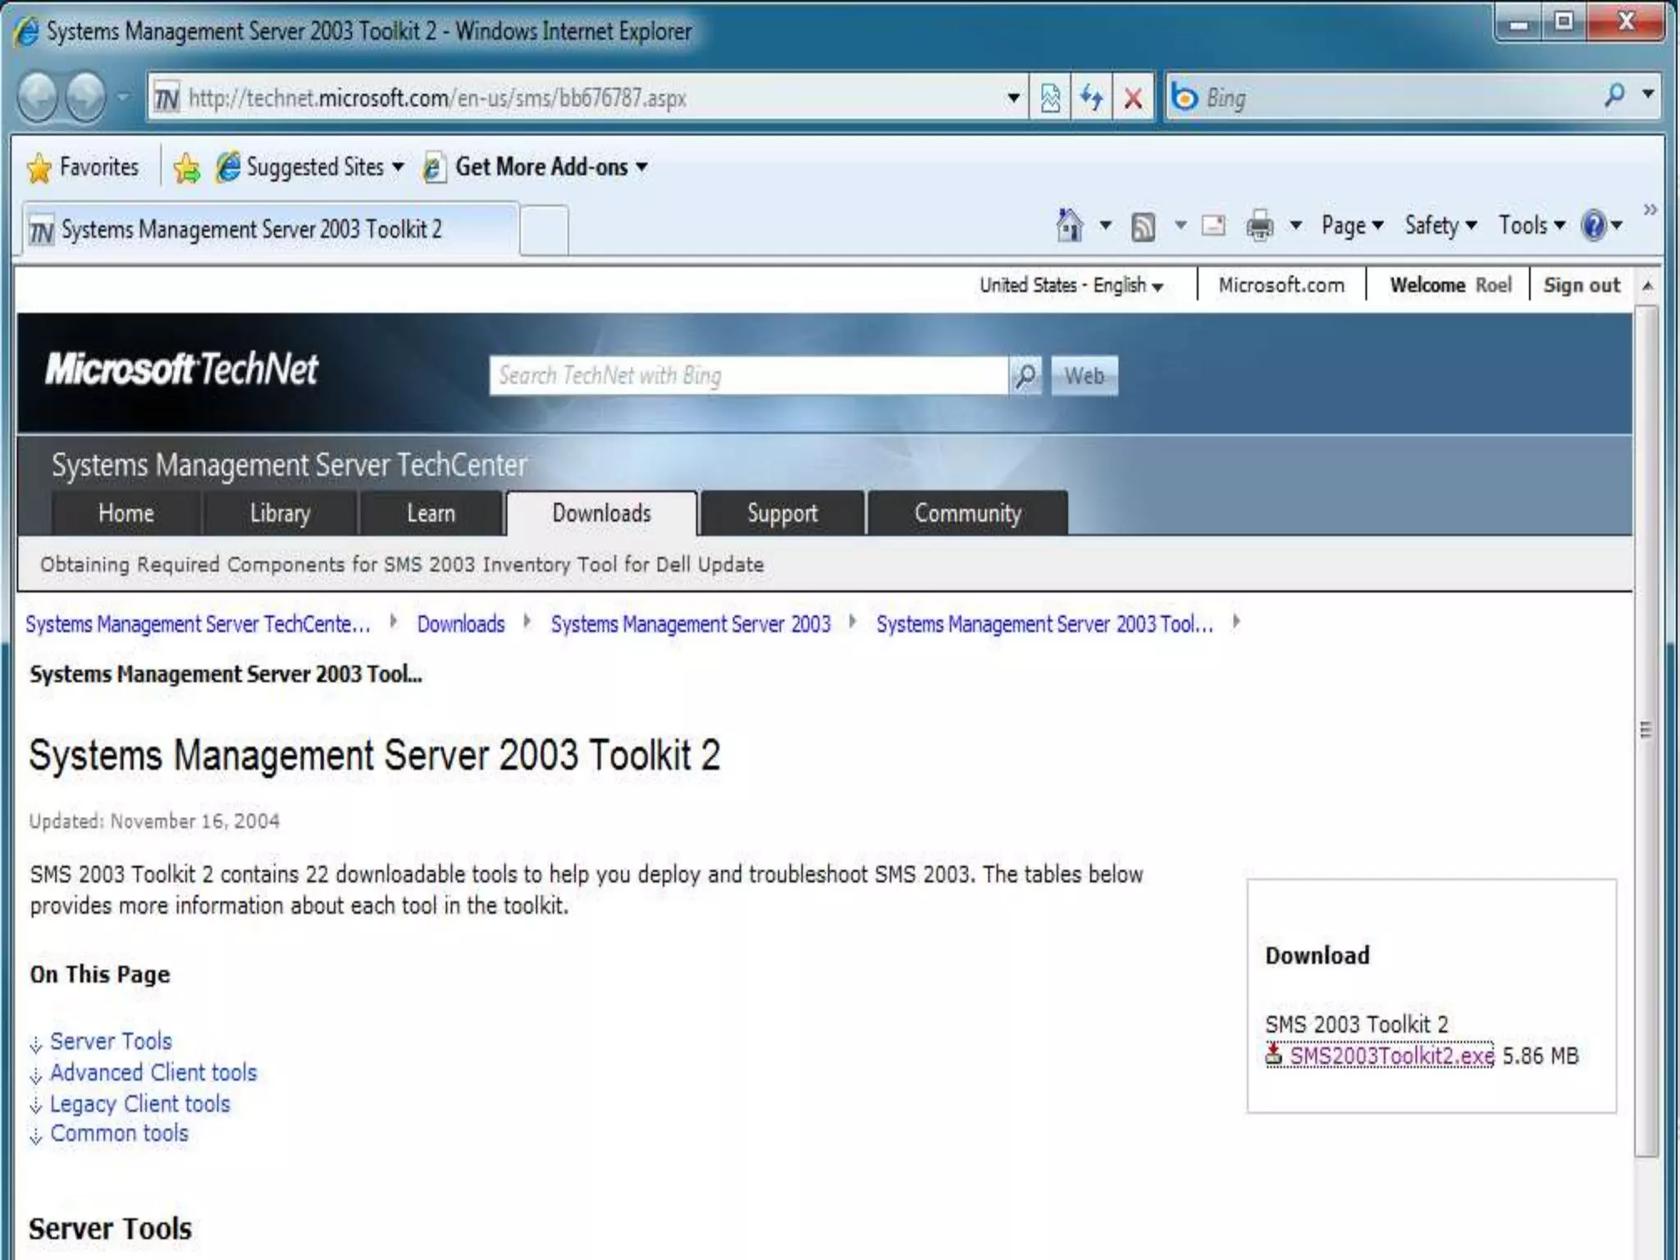
Task: Jump to Common tools link
Action: tap(119, 1134)
